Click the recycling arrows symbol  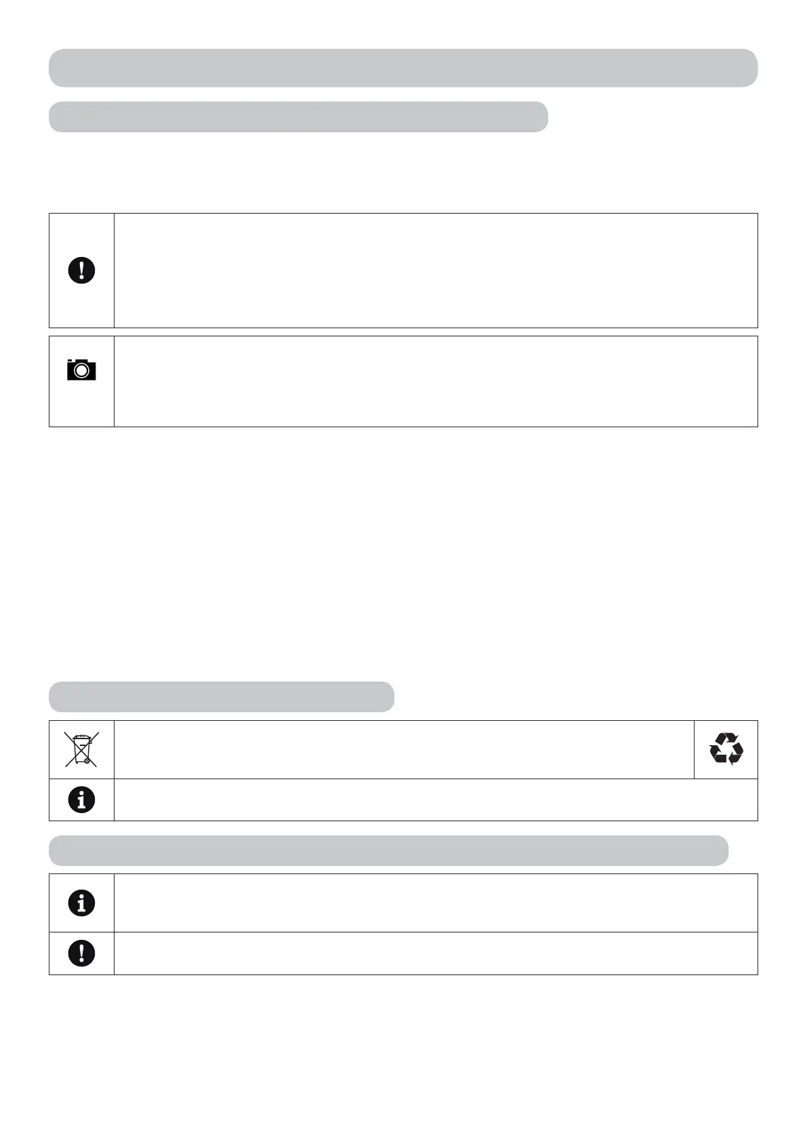coord(726,749)
